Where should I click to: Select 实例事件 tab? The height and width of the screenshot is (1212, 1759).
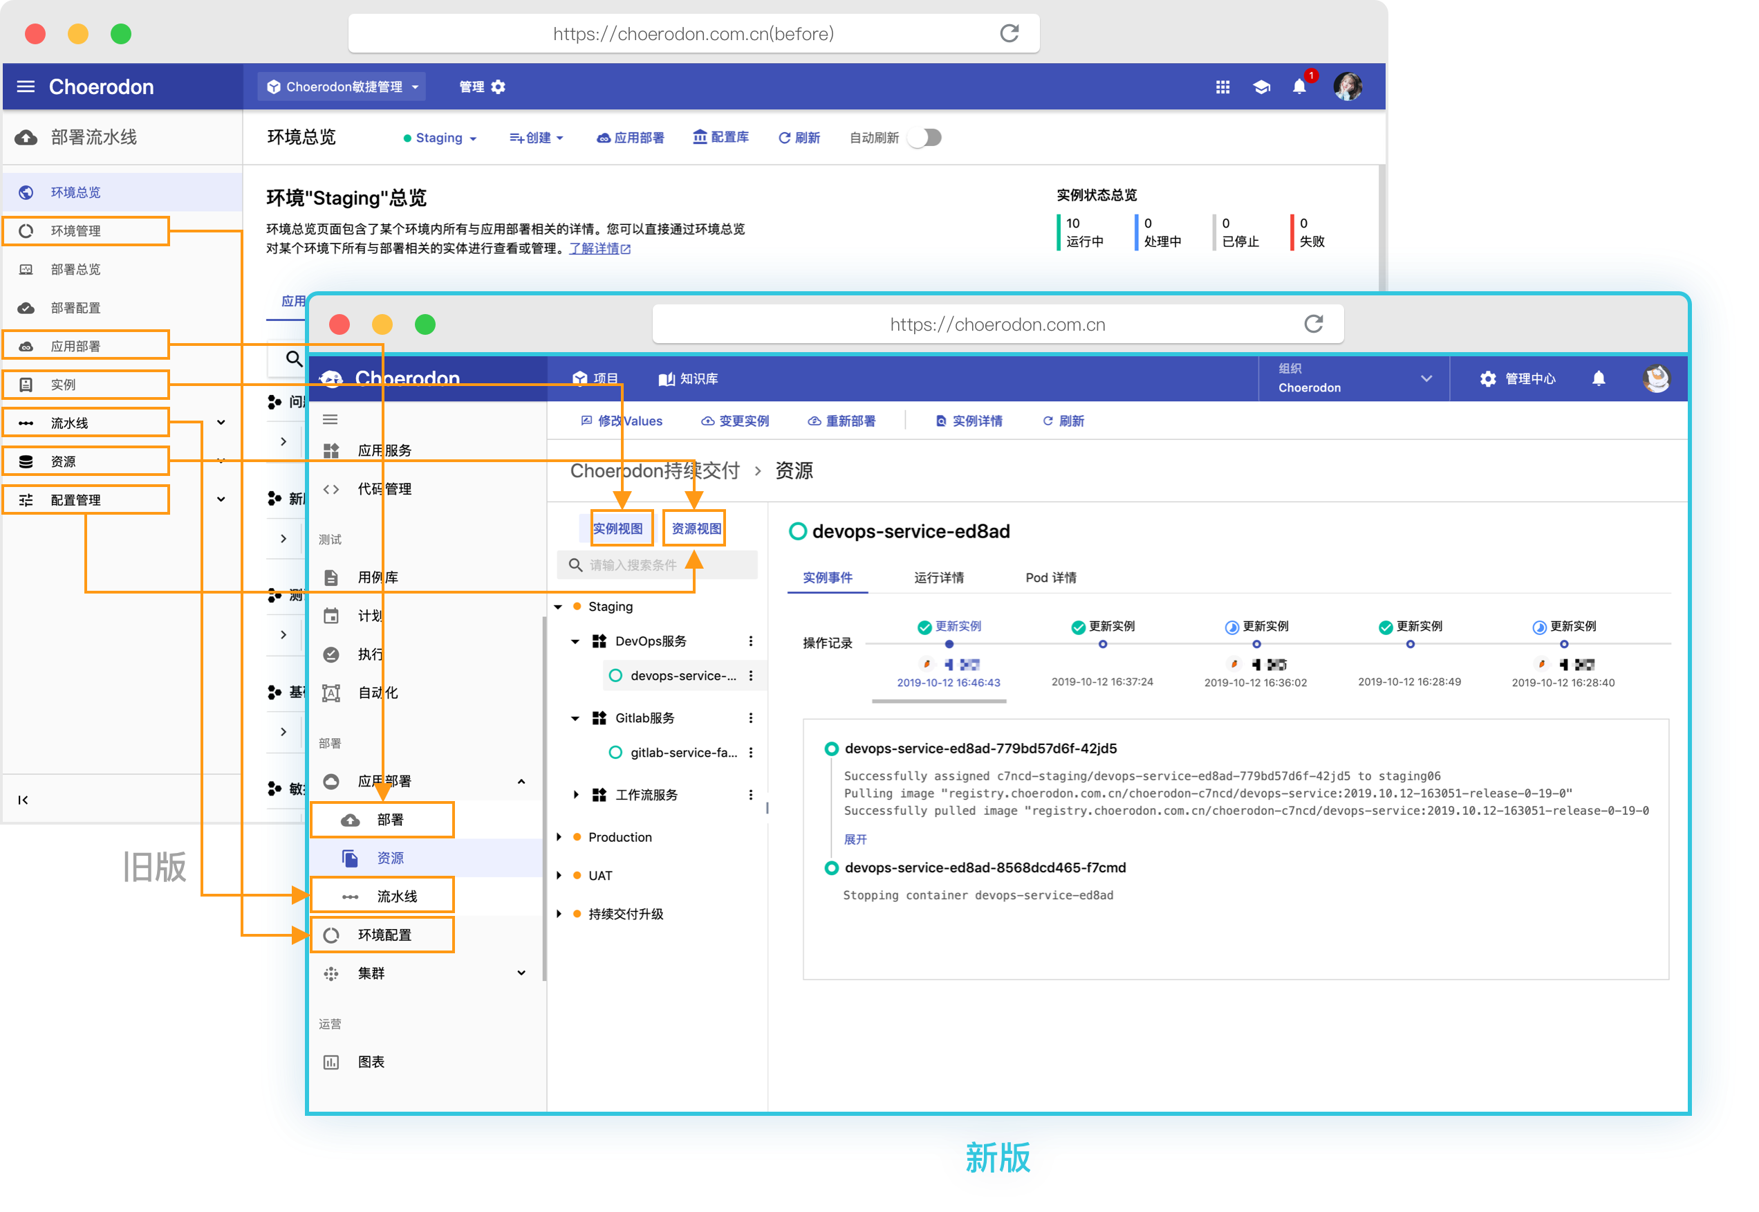[827, 577]
